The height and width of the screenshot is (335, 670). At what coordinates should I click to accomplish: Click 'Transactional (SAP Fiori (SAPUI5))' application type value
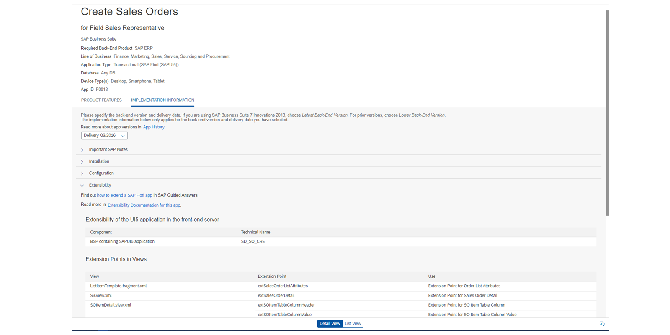pyautogui.click(x=146, y=65)
